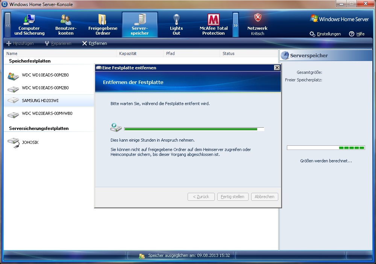Click the size calculation progress bar

326,148
